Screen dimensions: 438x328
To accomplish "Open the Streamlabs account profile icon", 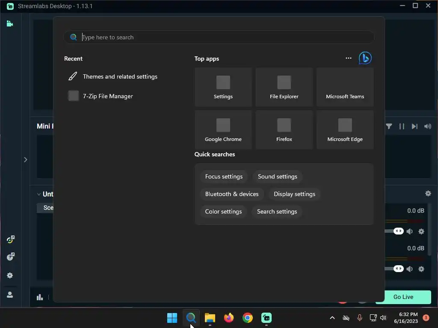I will (x=10, y=295).
